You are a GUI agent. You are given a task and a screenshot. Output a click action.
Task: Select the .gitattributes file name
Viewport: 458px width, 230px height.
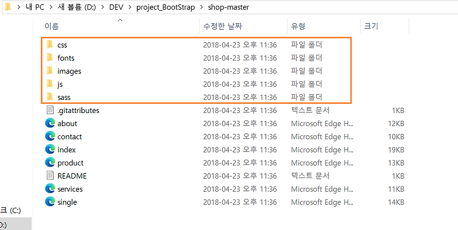point(78,111)
